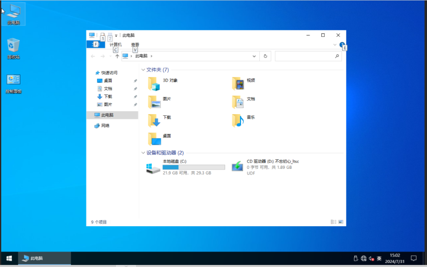Go up one level with the up arrow
The image size is (427, 267).
(x=117, y=56)
